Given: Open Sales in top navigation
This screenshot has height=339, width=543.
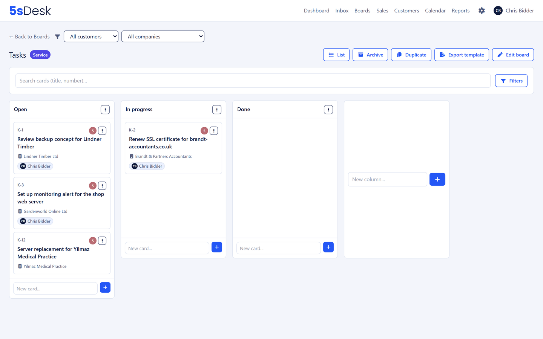Looking at the screenshot, I should [x=382, y=11].
